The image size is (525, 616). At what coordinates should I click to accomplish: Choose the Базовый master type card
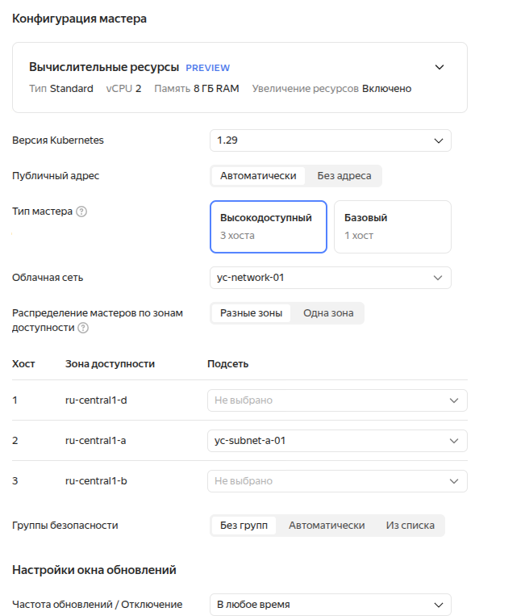point(392,227)
